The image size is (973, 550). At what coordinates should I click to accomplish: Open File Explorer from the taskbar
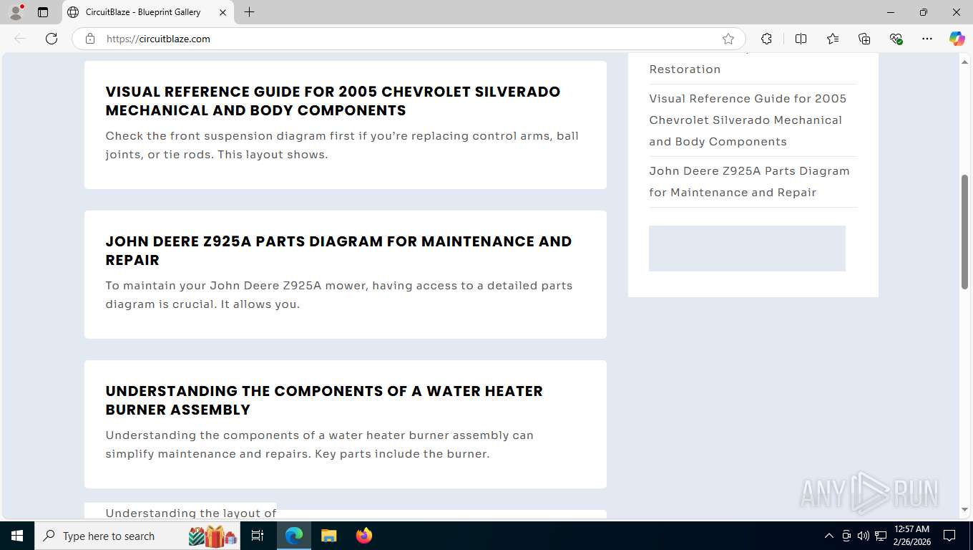[329, 536]
